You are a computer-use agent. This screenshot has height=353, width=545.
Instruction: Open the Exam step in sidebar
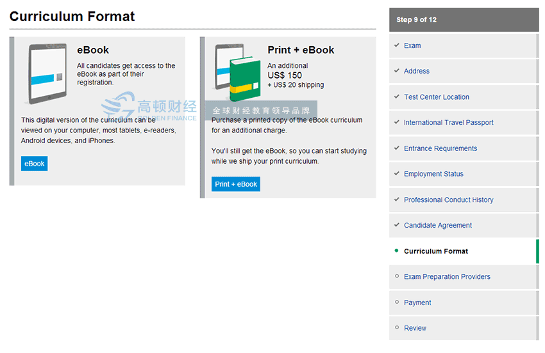[x=412, y=45]
